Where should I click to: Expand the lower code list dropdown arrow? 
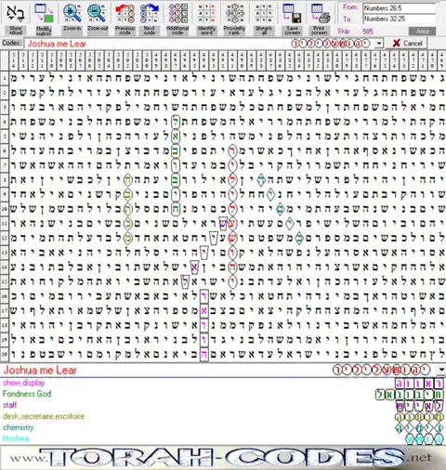click(441, 370)
